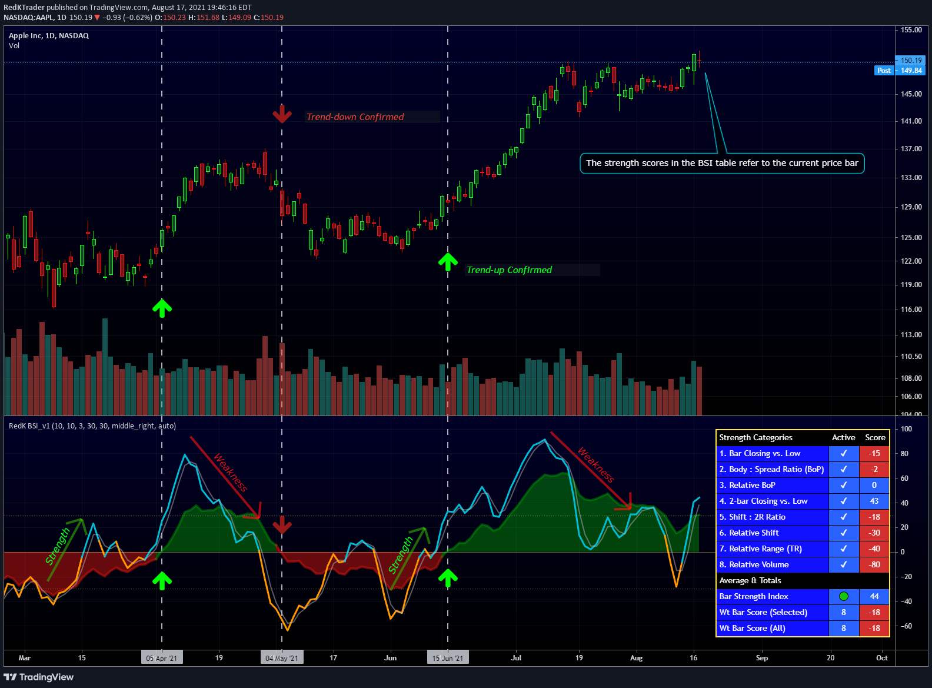Click the Apple Inc, 1D, NASDAQ legend
The width and height of the screenshot is (932, 688).
click(49, 36)
